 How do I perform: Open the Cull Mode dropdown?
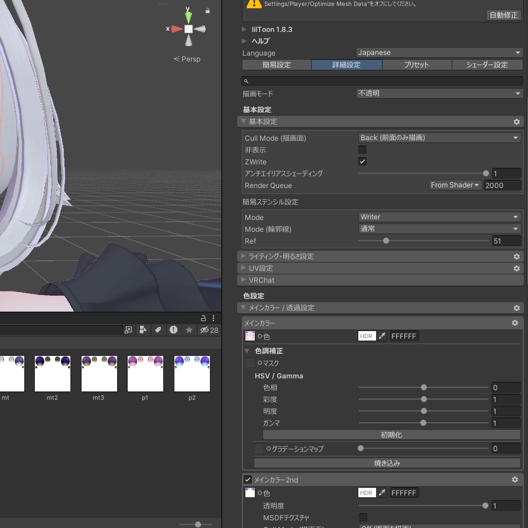(440, 138)
